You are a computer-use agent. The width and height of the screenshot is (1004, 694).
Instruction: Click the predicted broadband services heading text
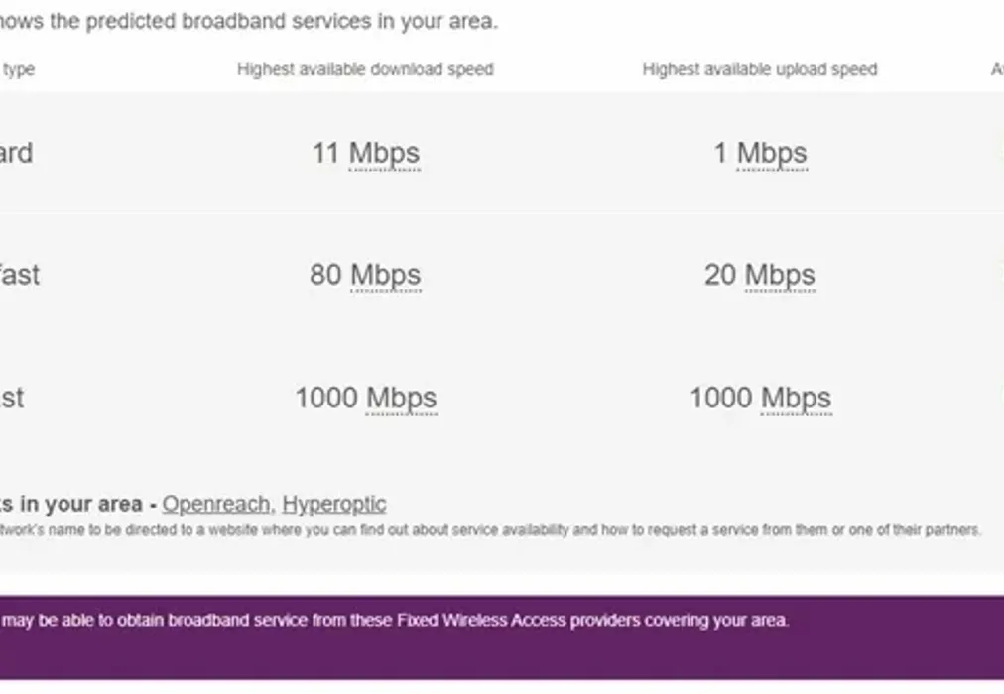248,21
